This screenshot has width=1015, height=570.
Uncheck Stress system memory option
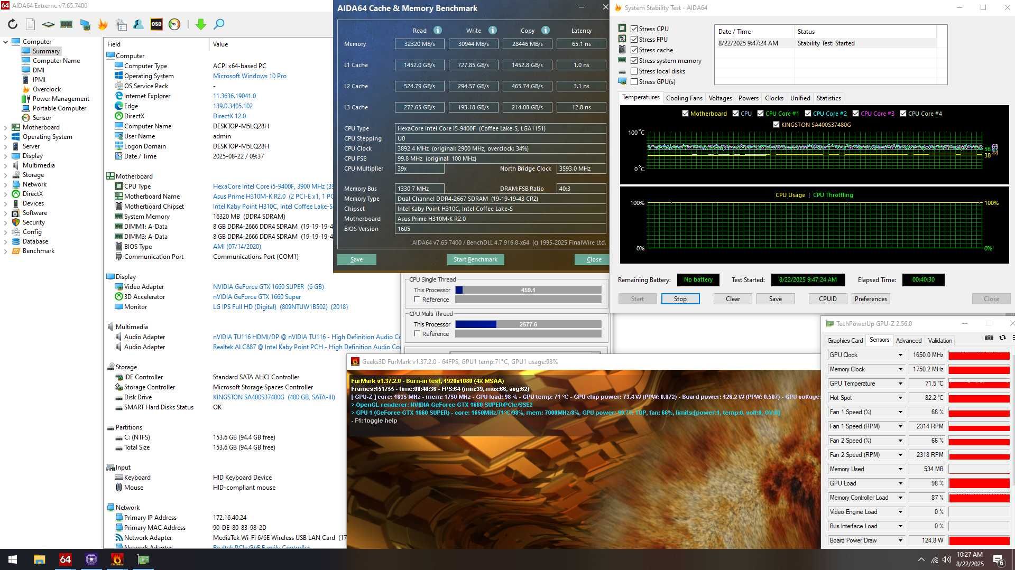pos(634,61)
